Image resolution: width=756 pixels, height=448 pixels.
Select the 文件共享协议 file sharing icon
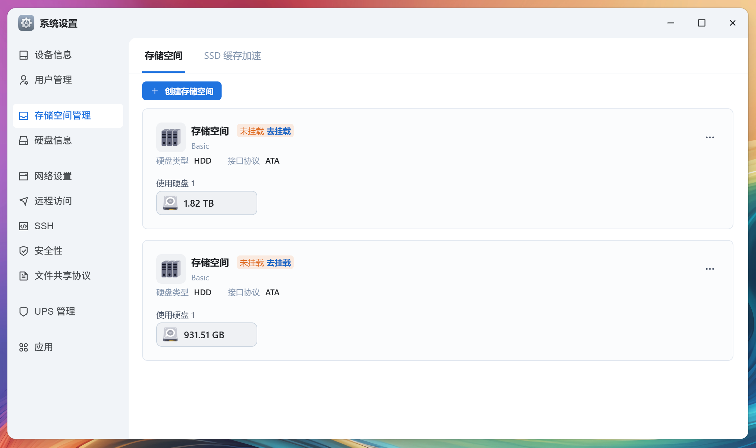point(24,276)
